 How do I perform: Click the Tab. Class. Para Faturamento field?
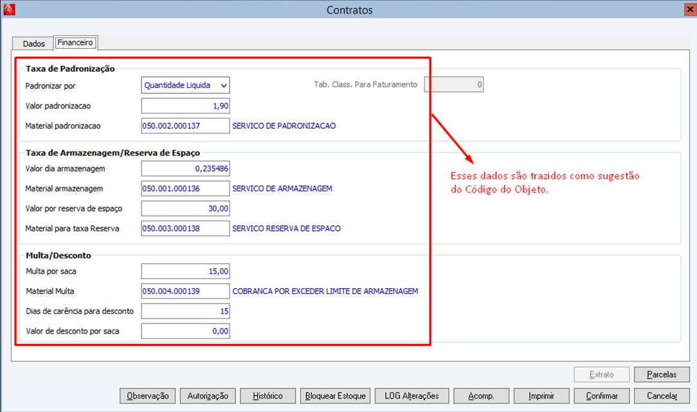454,84
